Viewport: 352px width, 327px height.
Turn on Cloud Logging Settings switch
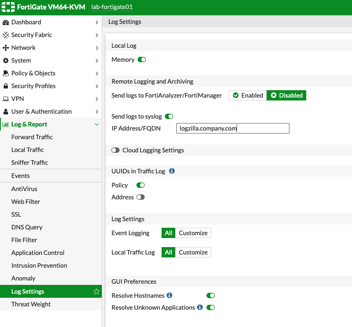[x=115, y=150]
